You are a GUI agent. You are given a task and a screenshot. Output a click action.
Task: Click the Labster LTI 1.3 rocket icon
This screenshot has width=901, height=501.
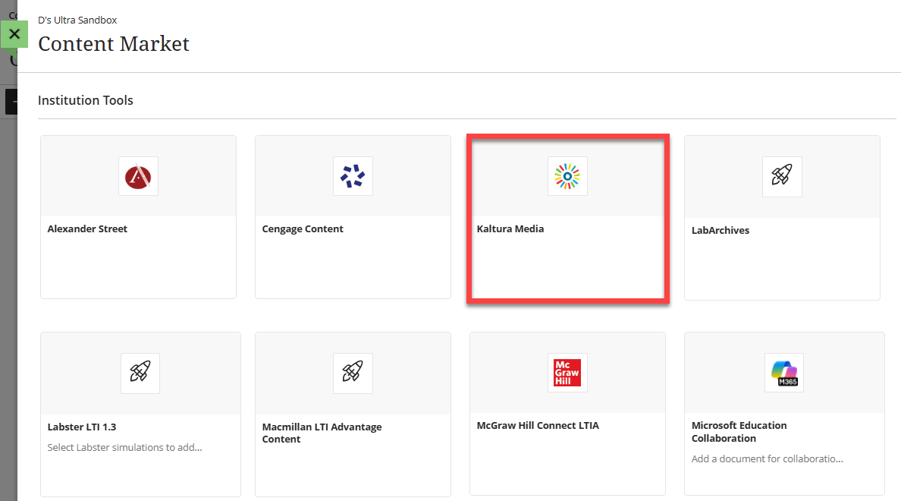pos(140,373)
